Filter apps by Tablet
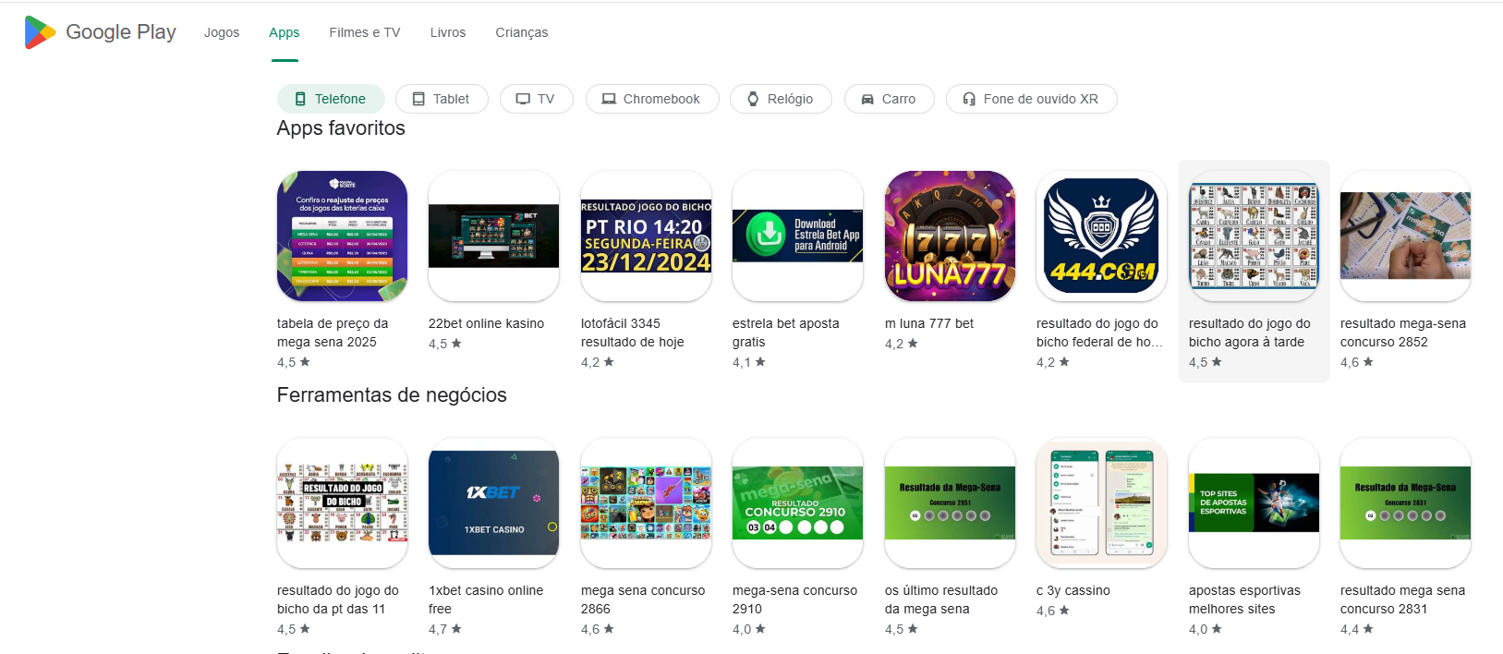The width and height of the screenshot is (1503, 654). click(x=442, y=99)
